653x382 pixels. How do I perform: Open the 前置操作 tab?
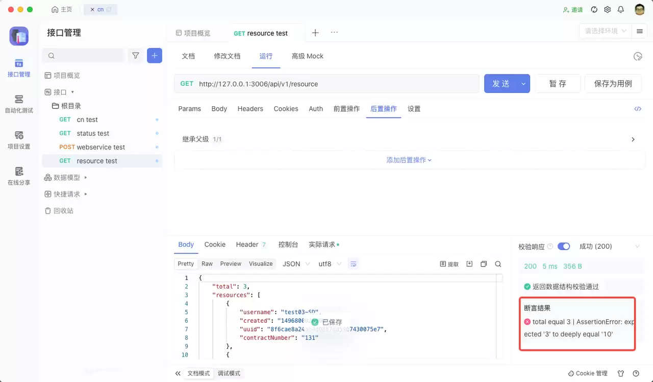pyautogui.click(x=346, y=109)
